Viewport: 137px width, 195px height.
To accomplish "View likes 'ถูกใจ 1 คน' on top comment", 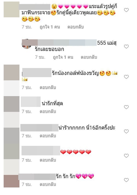I will 50,27.
